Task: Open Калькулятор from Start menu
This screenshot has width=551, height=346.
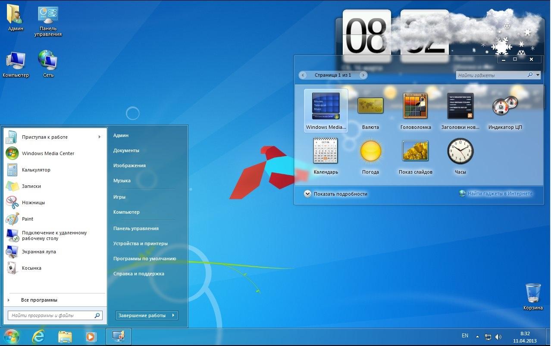Action: coord(36,170)
